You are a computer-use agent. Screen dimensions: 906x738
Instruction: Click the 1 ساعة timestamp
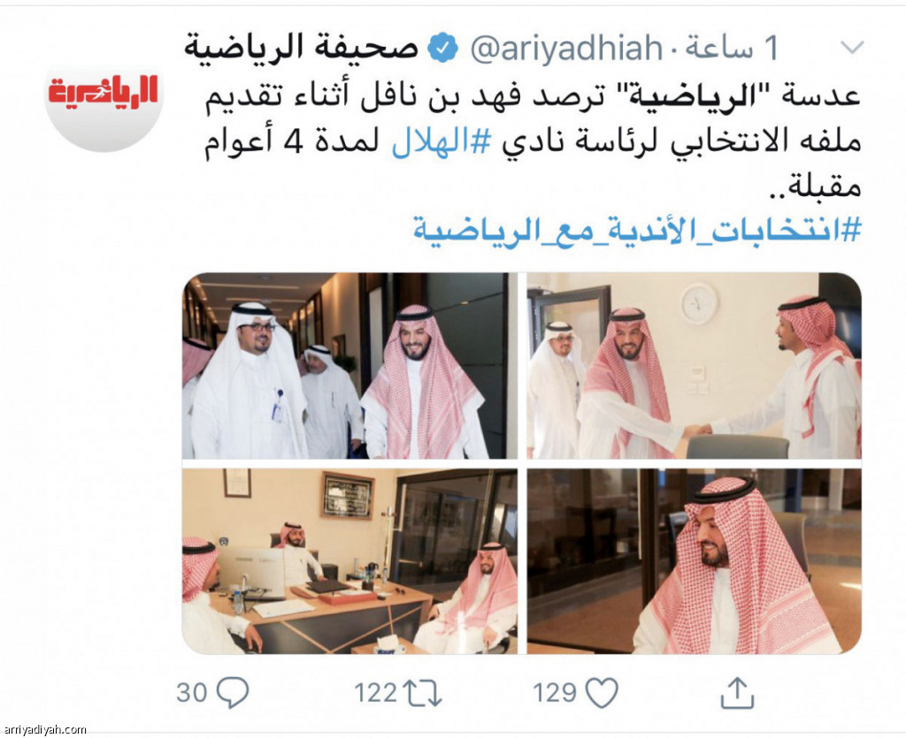(x=733, y=49)
